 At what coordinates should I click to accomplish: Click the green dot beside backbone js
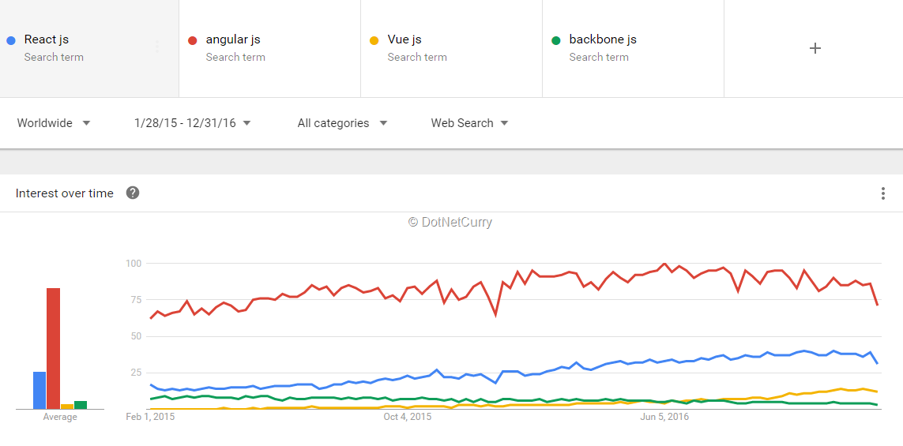pos(555,40)
